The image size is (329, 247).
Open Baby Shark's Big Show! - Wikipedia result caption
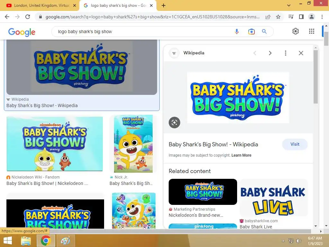(x=42, y=105)
